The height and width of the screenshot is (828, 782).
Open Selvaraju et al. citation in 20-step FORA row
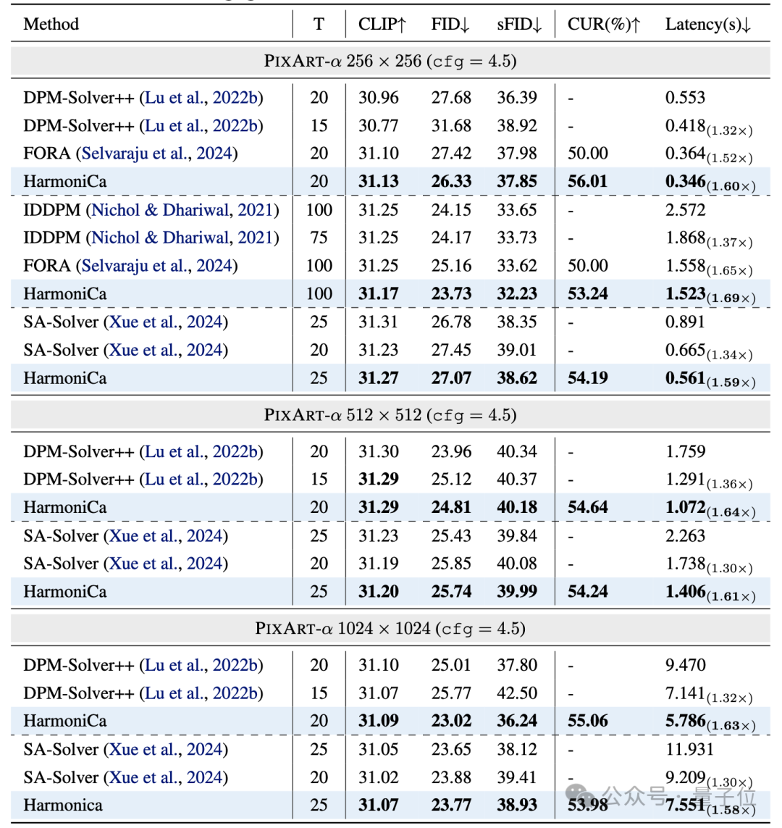[159, 154]
